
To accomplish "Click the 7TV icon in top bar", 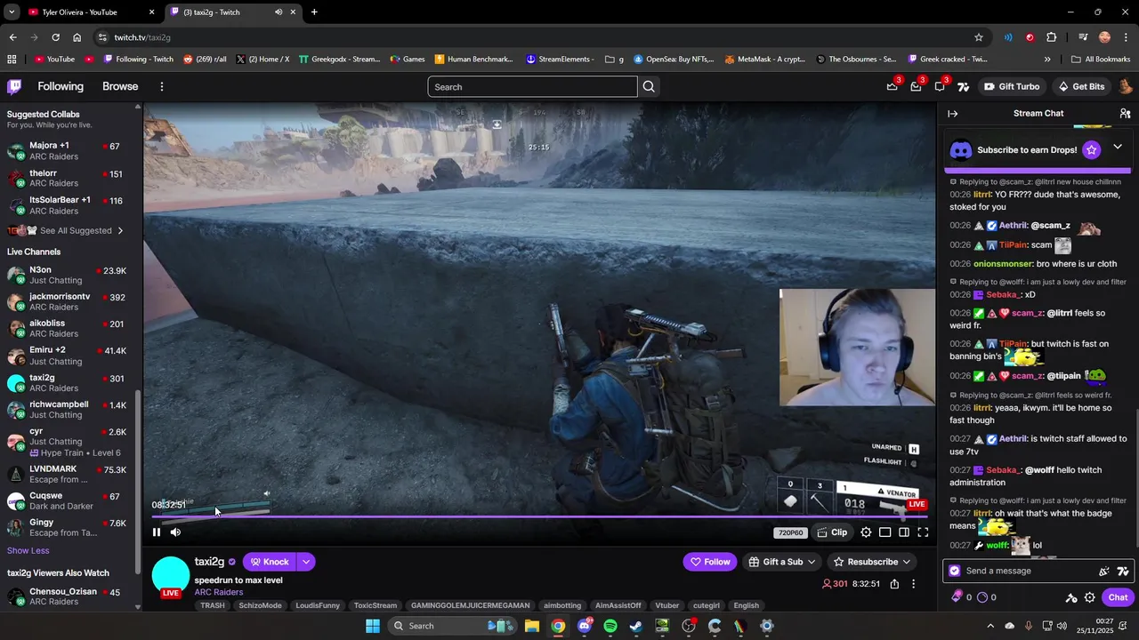I will click(x=963, y=86).
